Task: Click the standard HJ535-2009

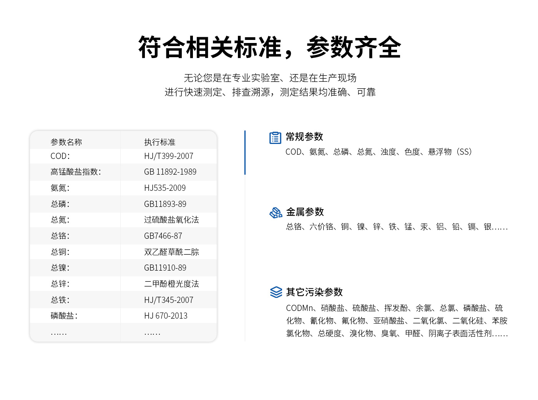Action: click(165, 188)
